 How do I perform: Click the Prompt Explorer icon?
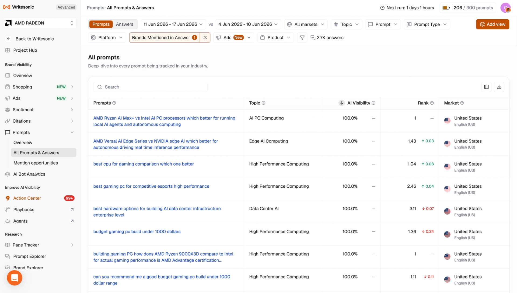pyautogui.click(x=8, y=256)
